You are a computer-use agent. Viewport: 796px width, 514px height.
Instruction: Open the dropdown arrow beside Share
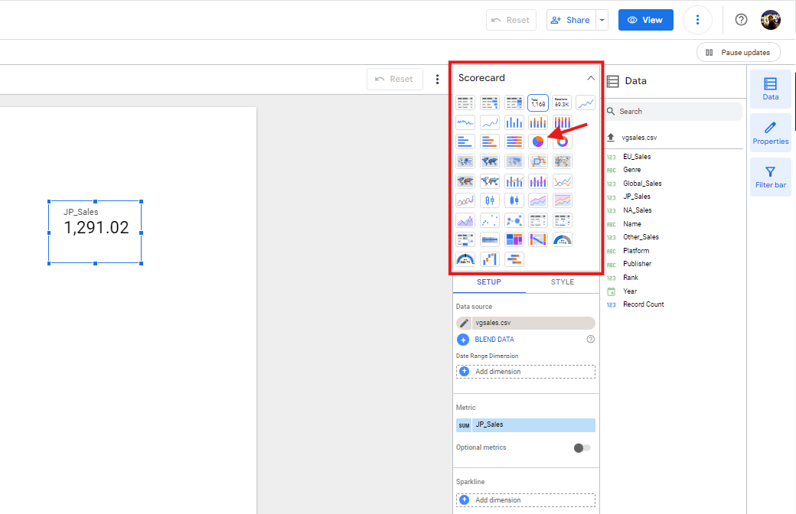click(602, 20)
